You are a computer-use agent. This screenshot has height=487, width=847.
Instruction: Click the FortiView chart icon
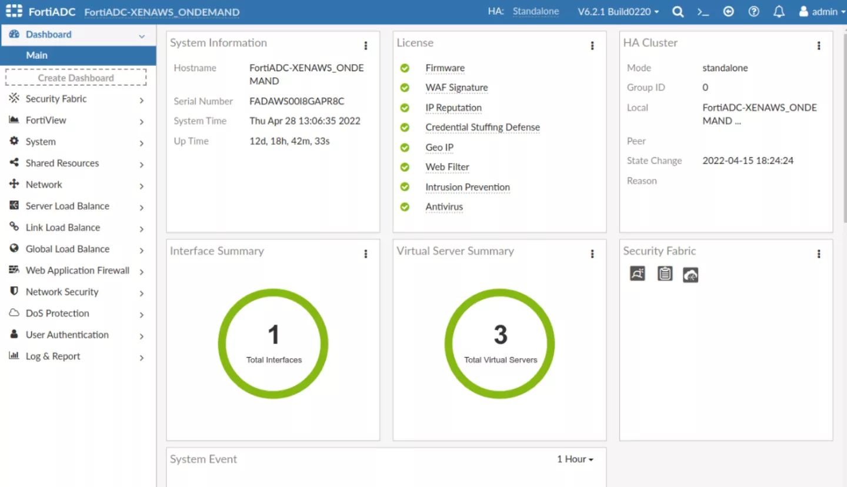click(14, 120)
